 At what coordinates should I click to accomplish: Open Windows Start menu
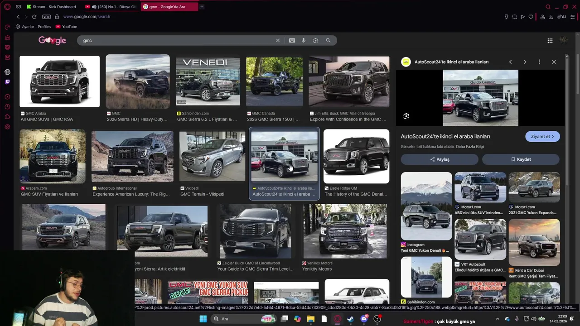[x=203, y=319]
